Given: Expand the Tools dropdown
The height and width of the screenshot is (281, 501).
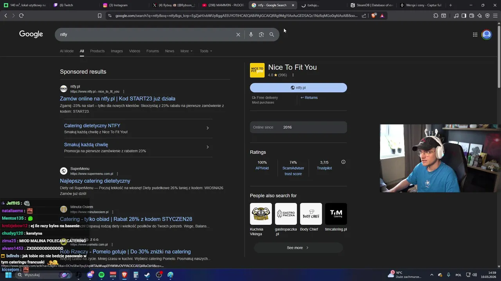Looking at the screenshot, I should [206, 51].
